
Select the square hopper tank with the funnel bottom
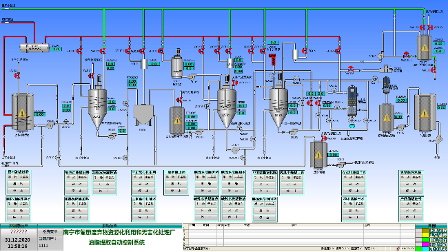pos(143,114)
